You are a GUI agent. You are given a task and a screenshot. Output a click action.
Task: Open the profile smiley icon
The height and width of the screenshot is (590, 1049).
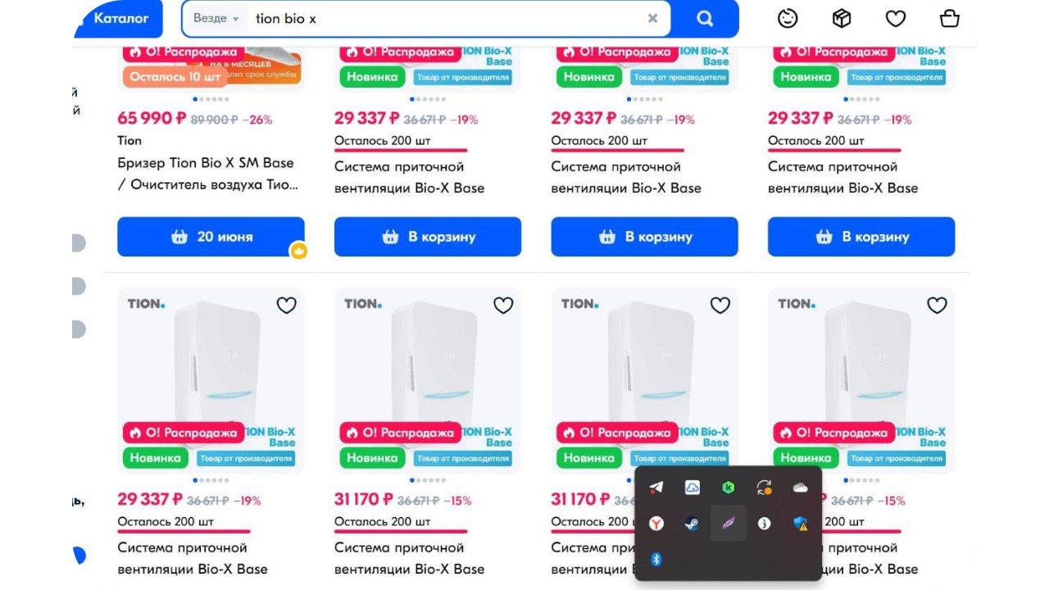point(788,18)
